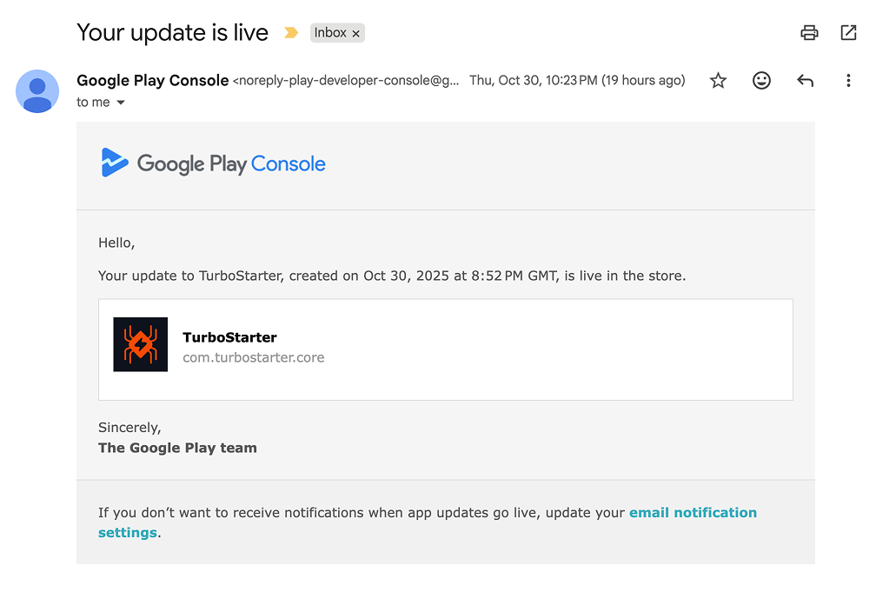Click the orange TurboStarter app icon

[x=140, y=344]
